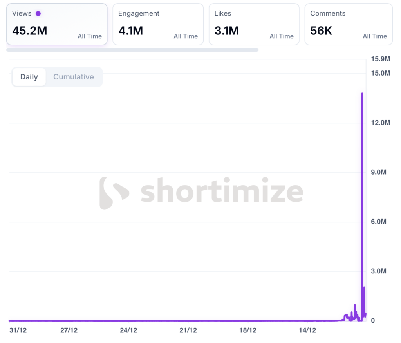This screenshot has width=401, height=343.
Task: Select the Views metric card
Action: (57, 24)
